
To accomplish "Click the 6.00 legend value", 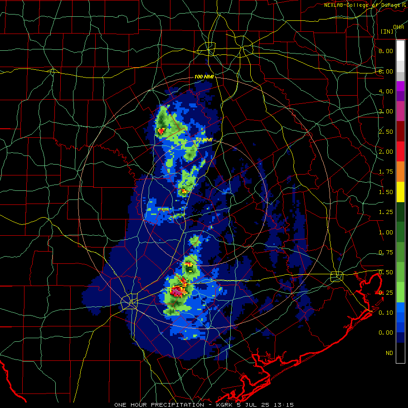I will click(x=386, y=71).
